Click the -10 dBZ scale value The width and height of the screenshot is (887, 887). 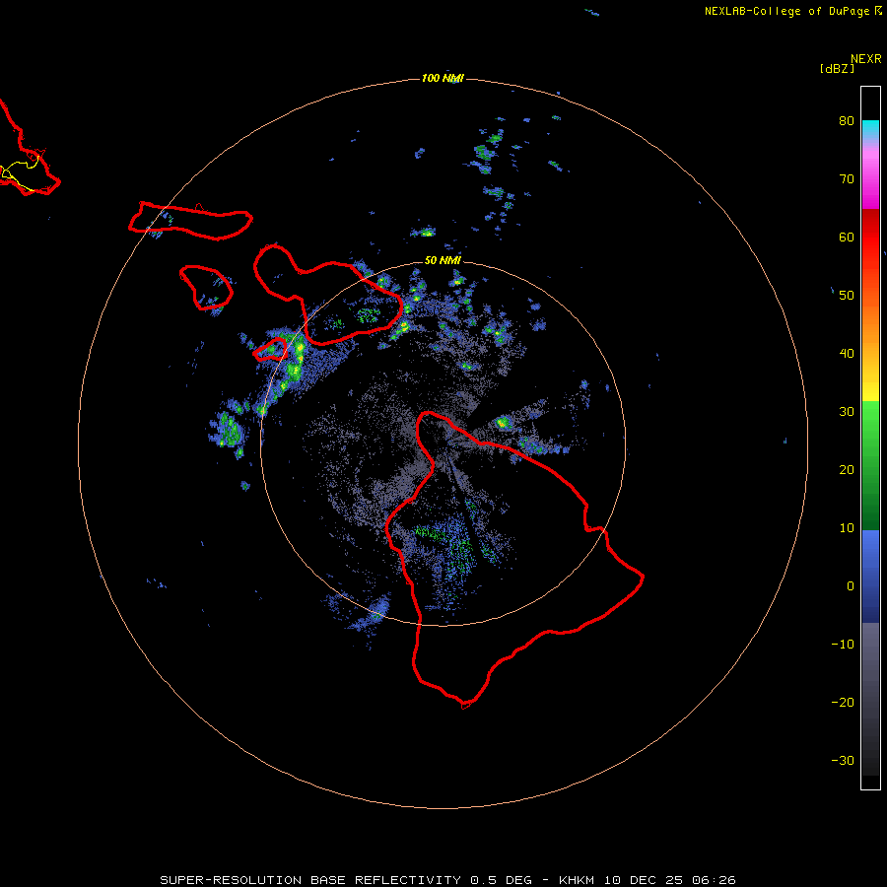[843, 645]
